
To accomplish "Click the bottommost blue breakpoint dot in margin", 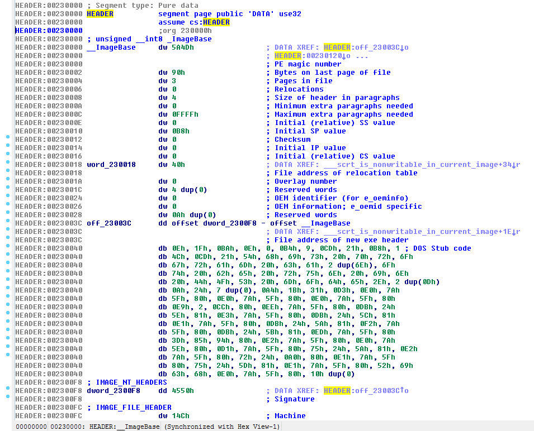I will coord(7,396).
